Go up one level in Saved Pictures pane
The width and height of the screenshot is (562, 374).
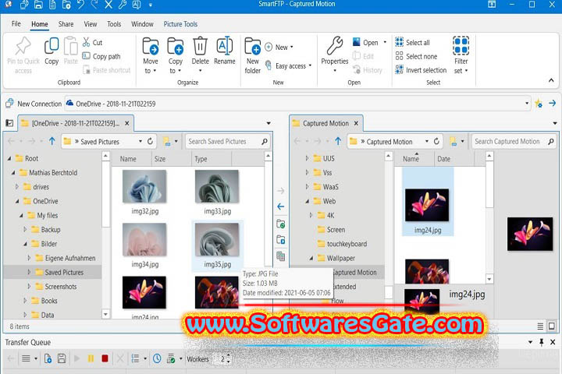coord(52,141)
